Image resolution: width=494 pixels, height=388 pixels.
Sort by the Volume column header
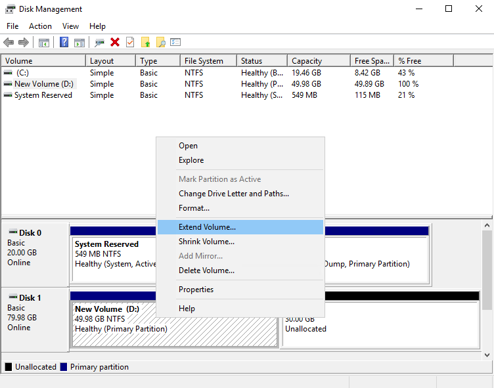click(x=43, y=61)
